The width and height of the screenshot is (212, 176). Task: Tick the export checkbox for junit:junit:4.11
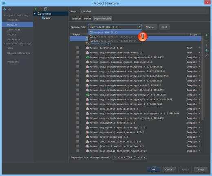pos(77,48)
